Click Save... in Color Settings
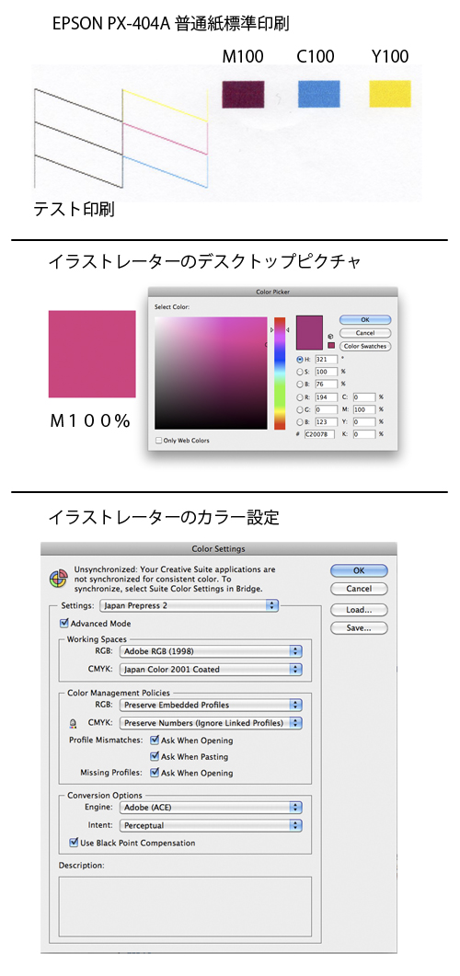460x976 pixels. [359, 628]
